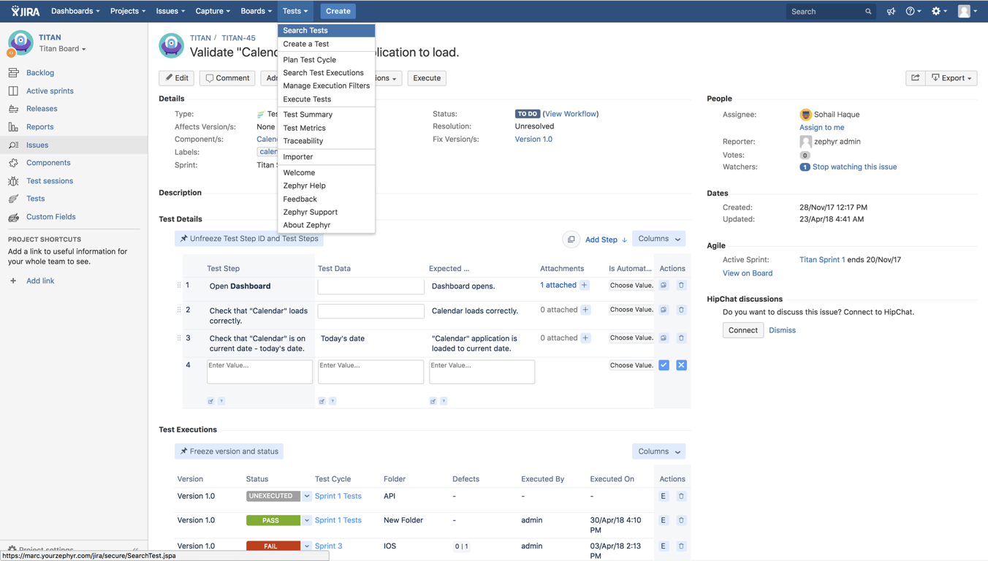This screenshot has height=561, width=988.
Task: Delete test step 1 with the trash icon
Action: (681, 286)
